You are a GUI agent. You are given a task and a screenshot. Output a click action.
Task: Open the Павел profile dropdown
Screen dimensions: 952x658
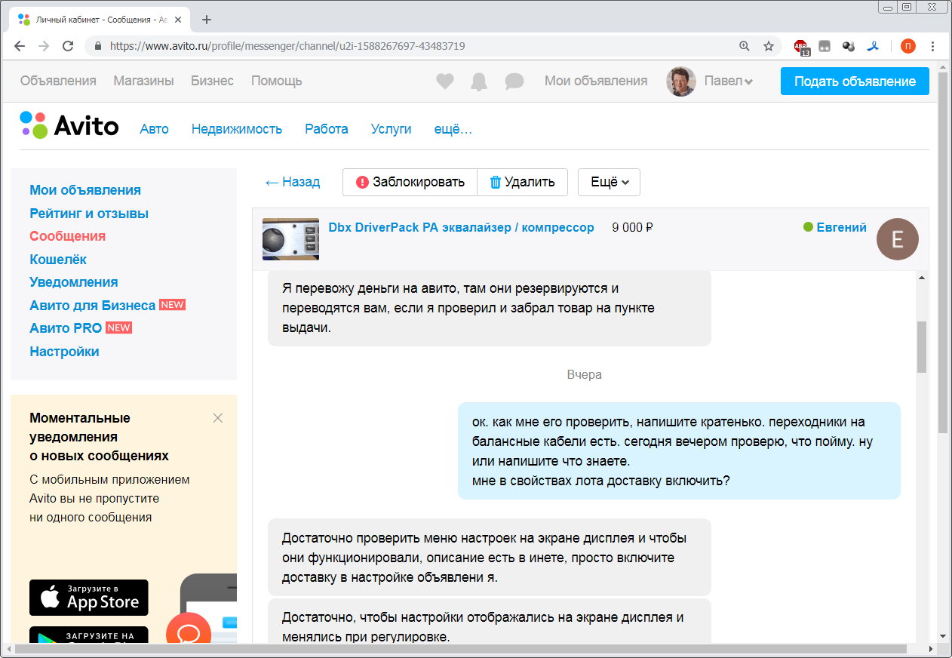[x=727, y=81]
